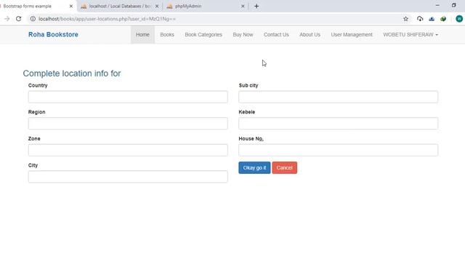Minimize the browser window
The image size is (465, 262).
point(437,5)
